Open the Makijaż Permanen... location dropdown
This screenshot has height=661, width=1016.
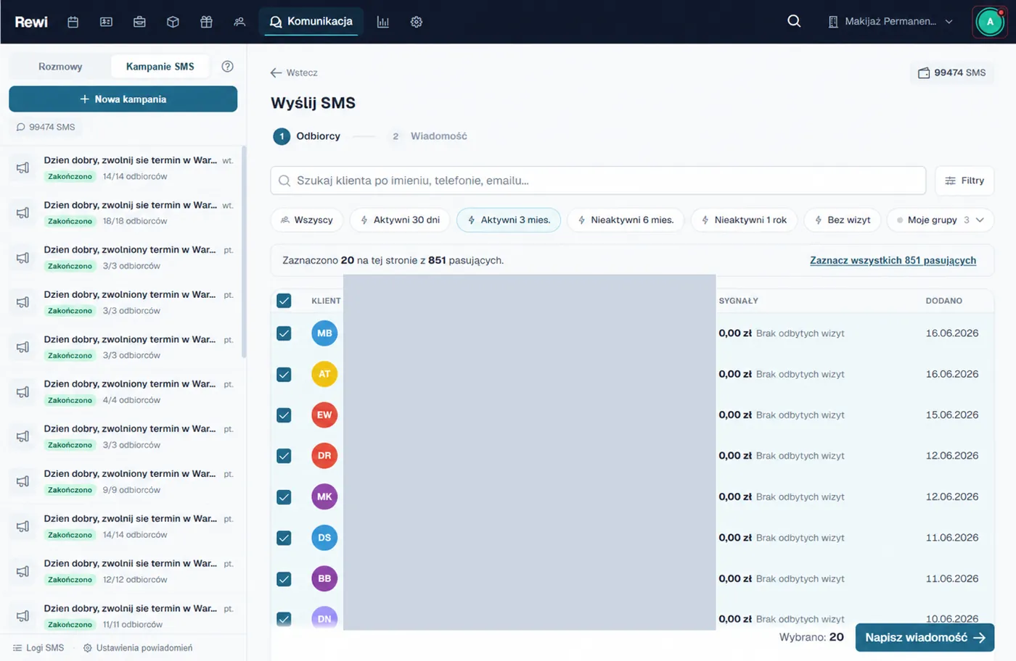pos(890,22)
